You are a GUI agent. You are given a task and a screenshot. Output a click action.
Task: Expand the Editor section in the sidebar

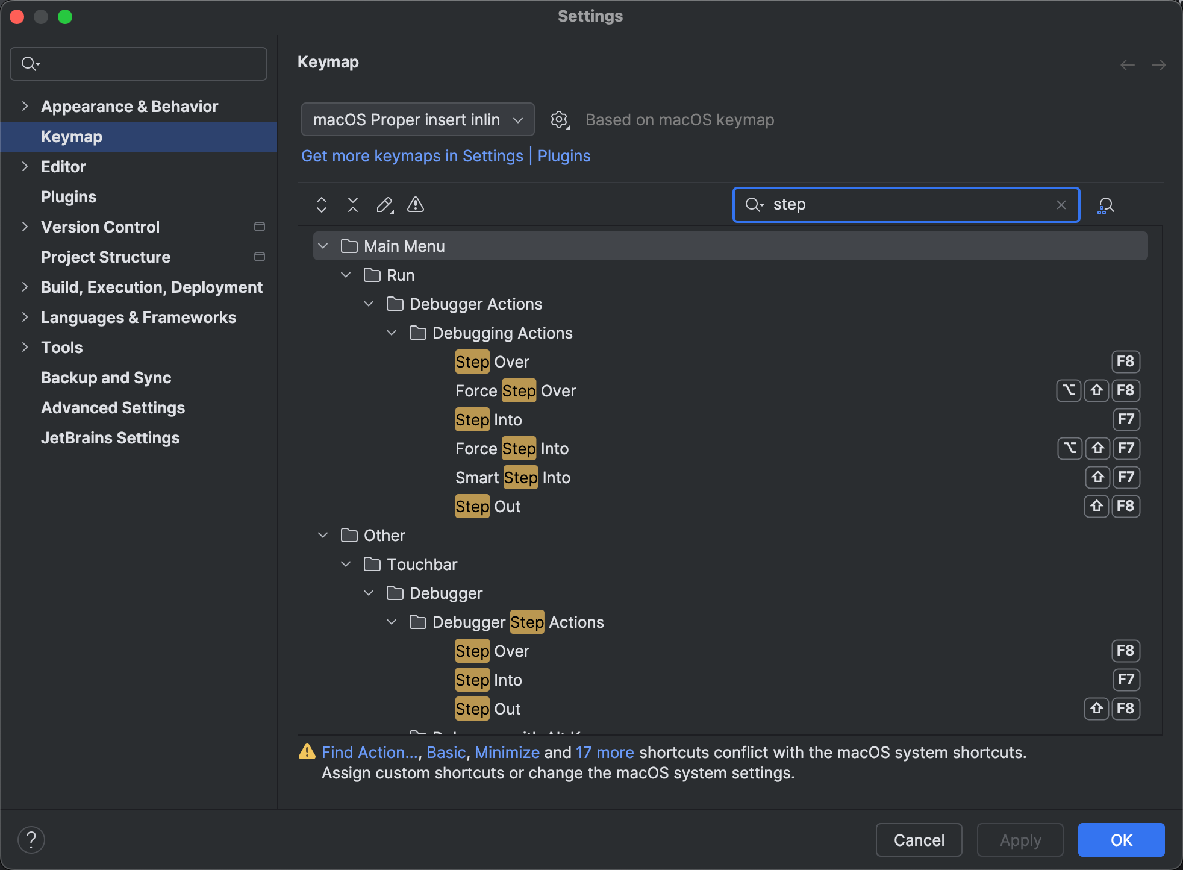[25, 166]
